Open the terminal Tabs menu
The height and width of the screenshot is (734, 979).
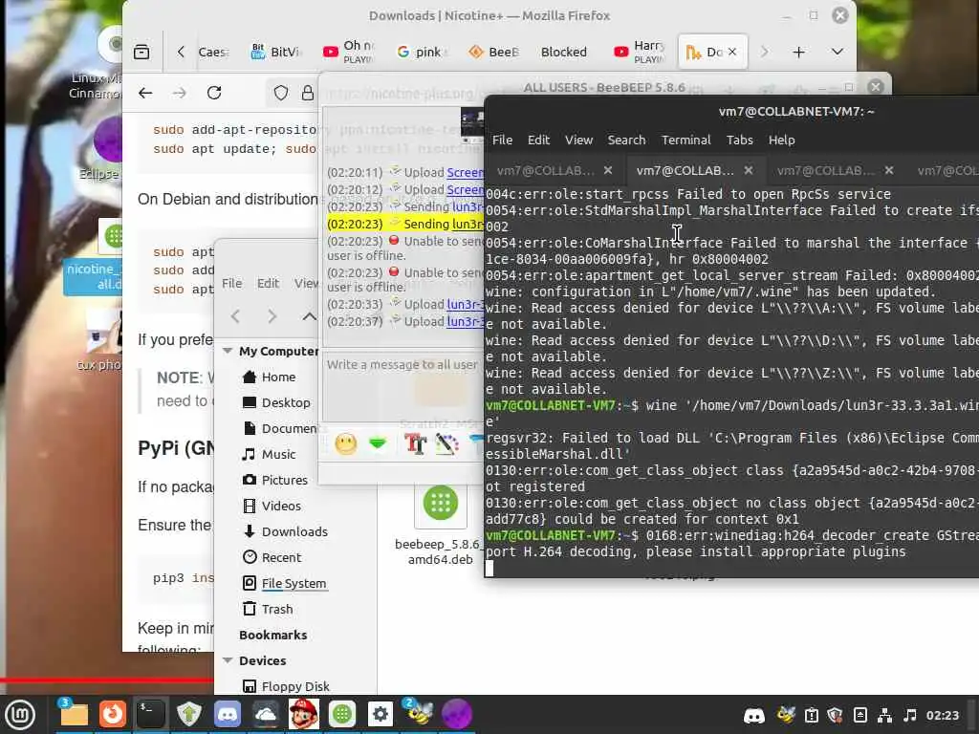pyautogui.click(x=739, y=140)
